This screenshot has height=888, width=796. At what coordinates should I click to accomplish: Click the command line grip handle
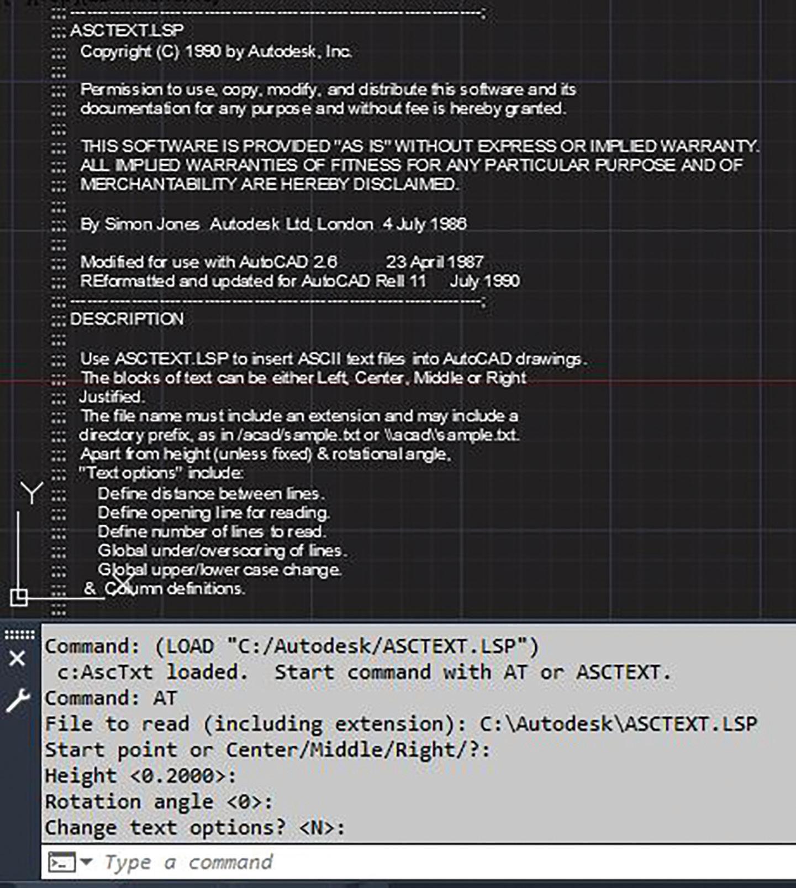[19, 635]
